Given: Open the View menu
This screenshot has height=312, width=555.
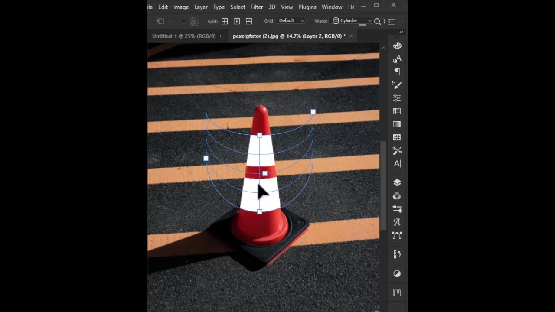Looking at the screenshot, I should point(287,7).
